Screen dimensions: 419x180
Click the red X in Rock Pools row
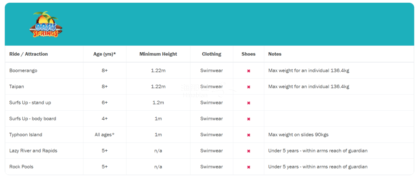(x=249, y=167)
